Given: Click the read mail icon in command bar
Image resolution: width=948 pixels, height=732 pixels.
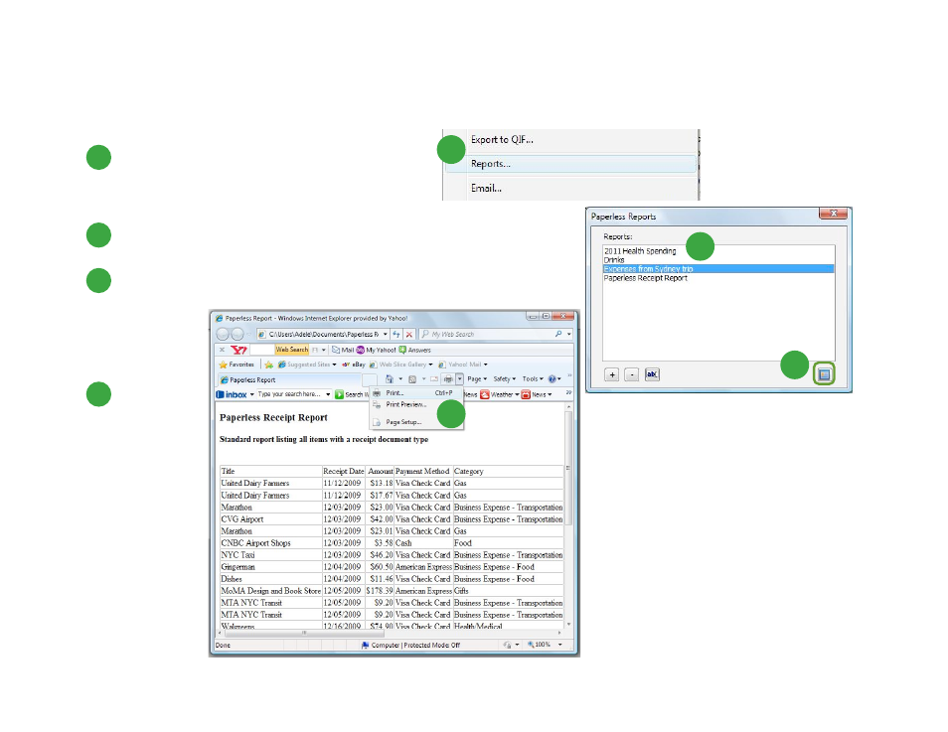Looking at the screenshot, I should click(434, 379).
